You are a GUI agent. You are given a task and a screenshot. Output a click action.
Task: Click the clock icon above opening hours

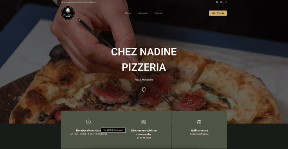pyautogui.click(x=88, y=122)
